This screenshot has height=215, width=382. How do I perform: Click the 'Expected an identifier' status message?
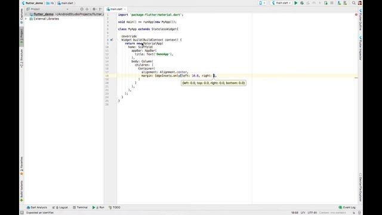(40, 213)
